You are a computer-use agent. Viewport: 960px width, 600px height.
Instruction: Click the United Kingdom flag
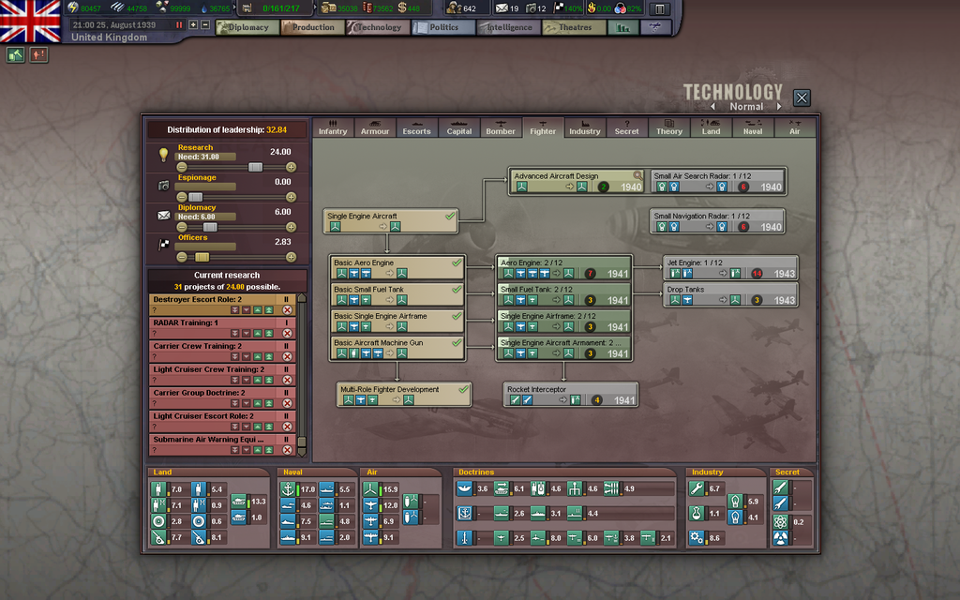(30, 21)
